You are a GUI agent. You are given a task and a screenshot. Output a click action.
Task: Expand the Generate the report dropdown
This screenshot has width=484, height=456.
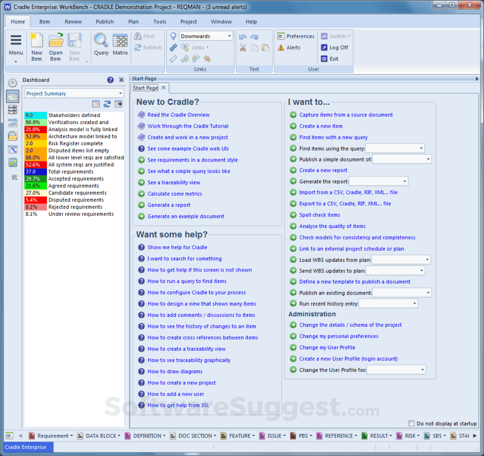(404, 182)
